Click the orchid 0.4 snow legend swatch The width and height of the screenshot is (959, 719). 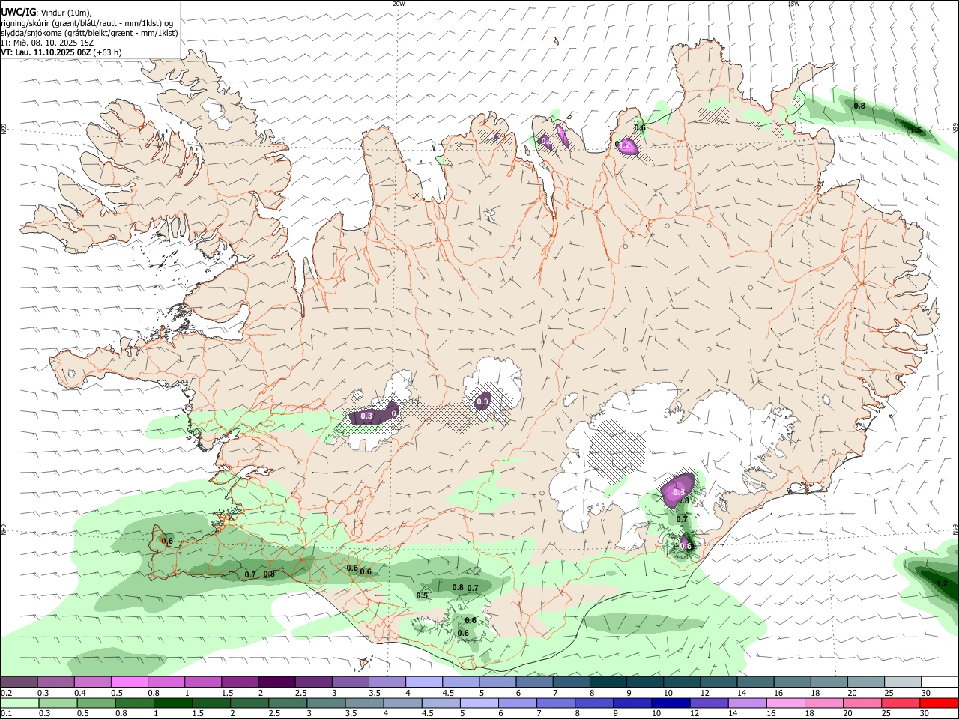[93, 682]
